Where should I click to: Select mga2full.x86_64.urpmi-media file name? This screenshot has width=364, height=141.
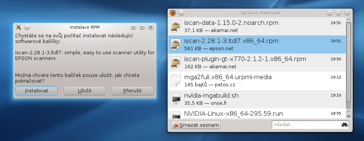(228, 77)
